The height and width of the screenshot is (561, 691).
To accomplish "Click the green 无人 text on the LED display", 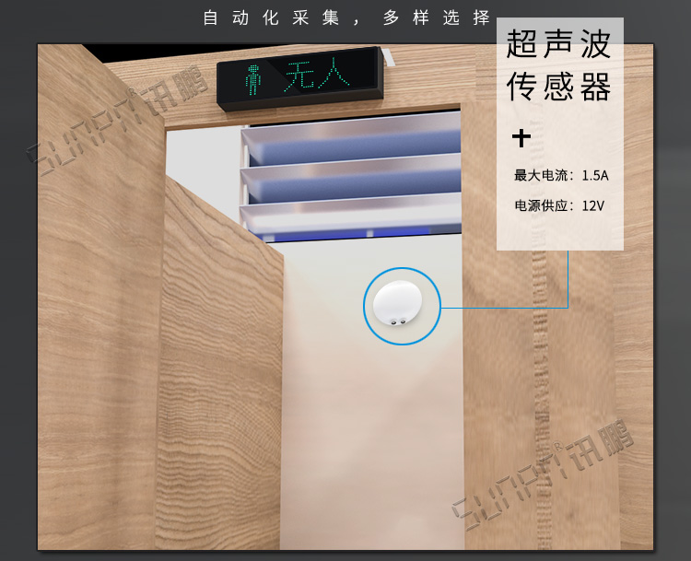I will point(317,75).
